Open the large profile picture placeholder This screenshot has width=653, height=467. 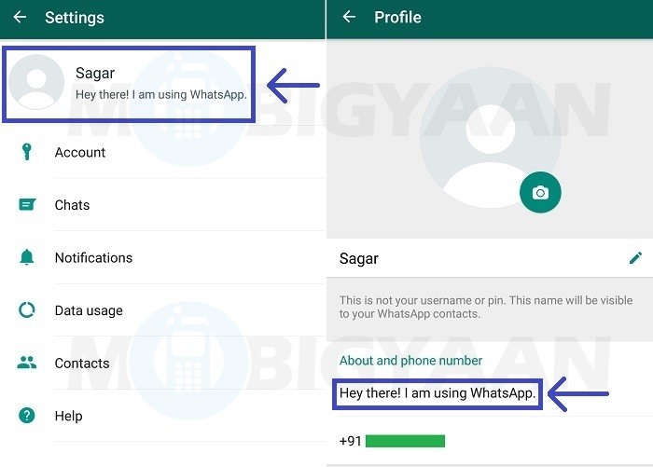click(x=490, y=139)
